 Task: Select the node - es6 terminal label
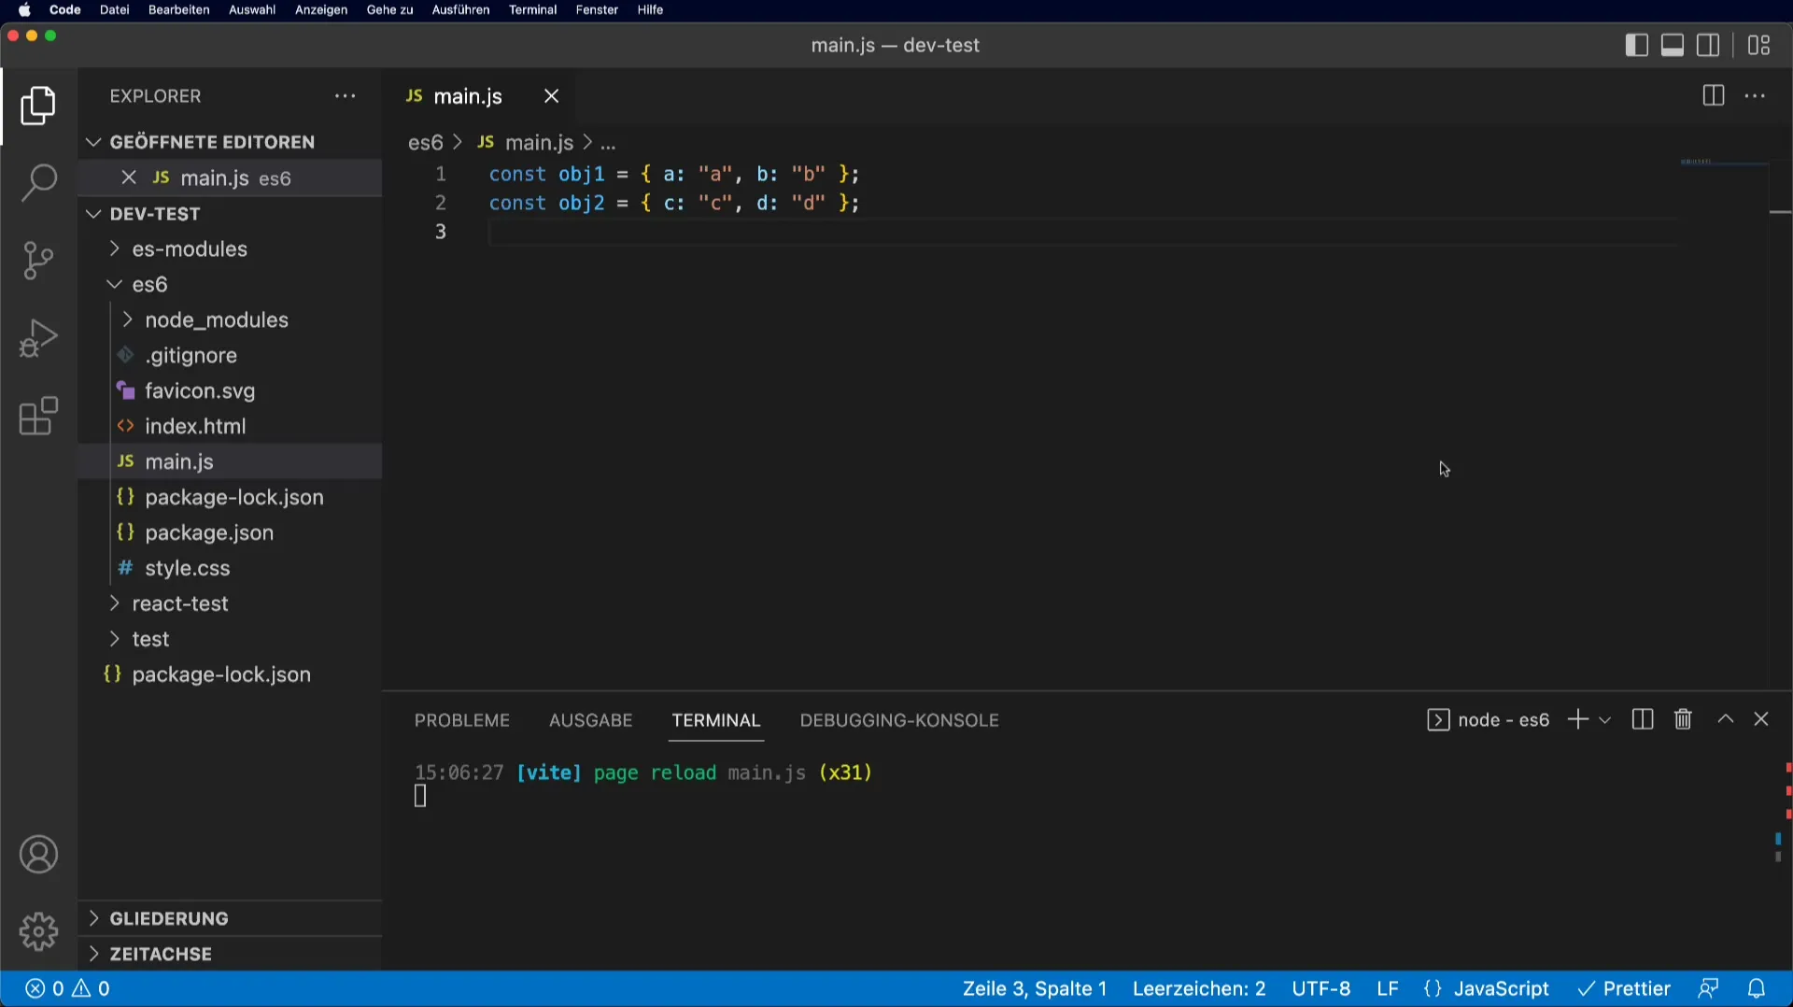[1489, 720]
